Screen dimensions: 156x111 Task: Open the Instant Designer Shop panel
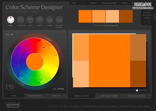(147, 17)
